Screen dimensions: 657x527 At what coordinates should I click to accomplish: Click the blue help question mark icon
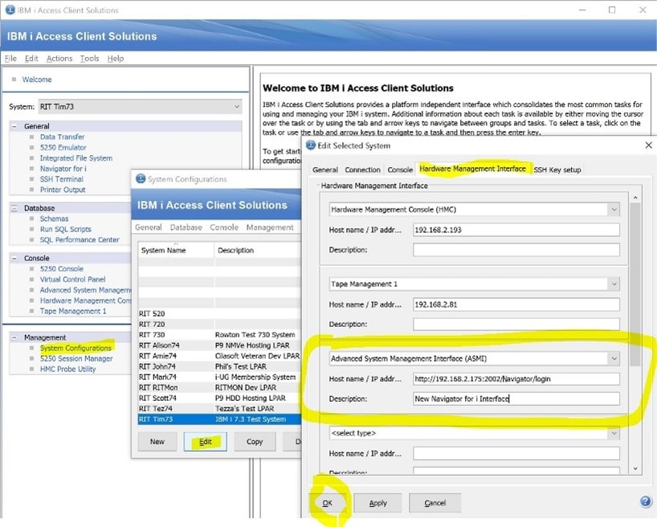tap(646, 501)
